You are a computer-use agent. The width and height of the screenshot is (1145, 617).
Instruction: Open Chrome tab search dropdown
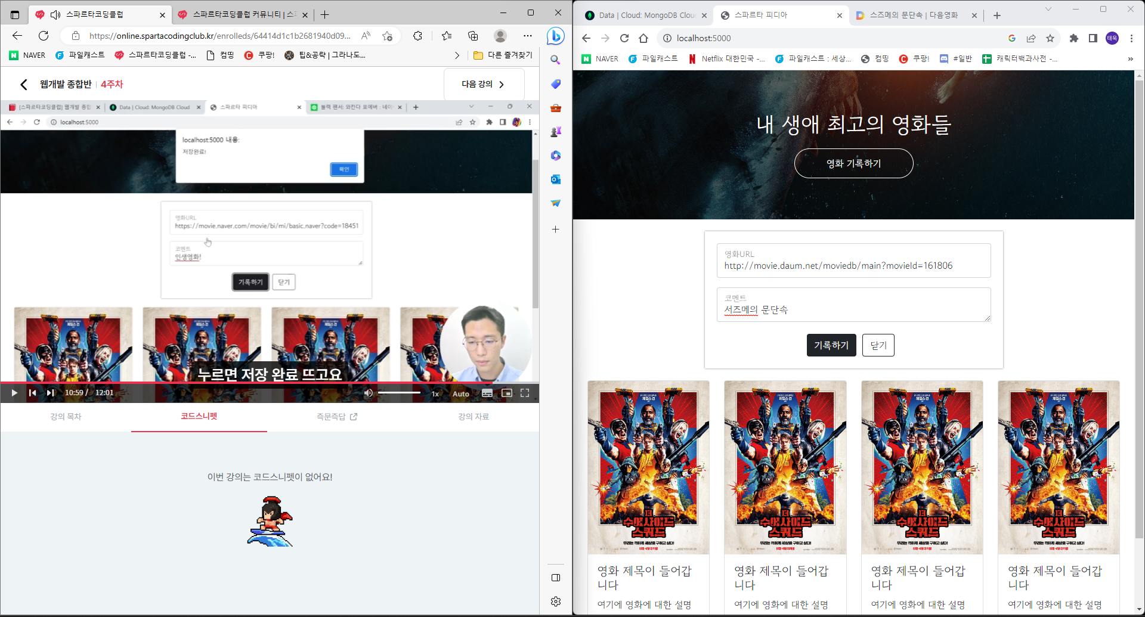(1048, 10)
